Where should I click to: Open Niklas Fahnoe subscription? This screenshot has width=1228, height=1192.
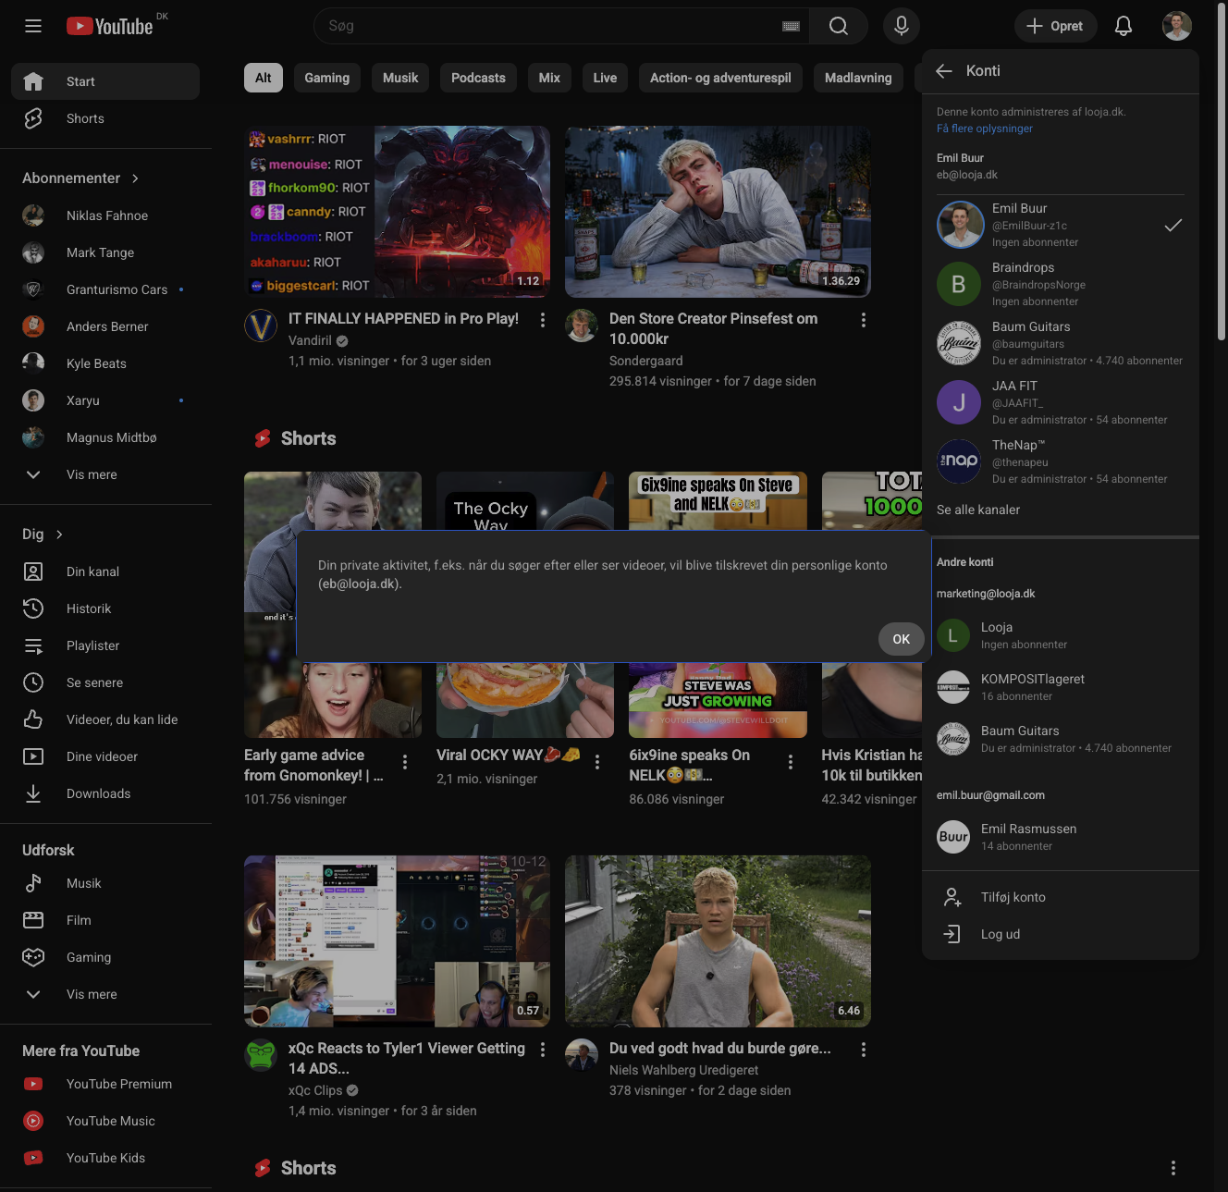[105, 215]
